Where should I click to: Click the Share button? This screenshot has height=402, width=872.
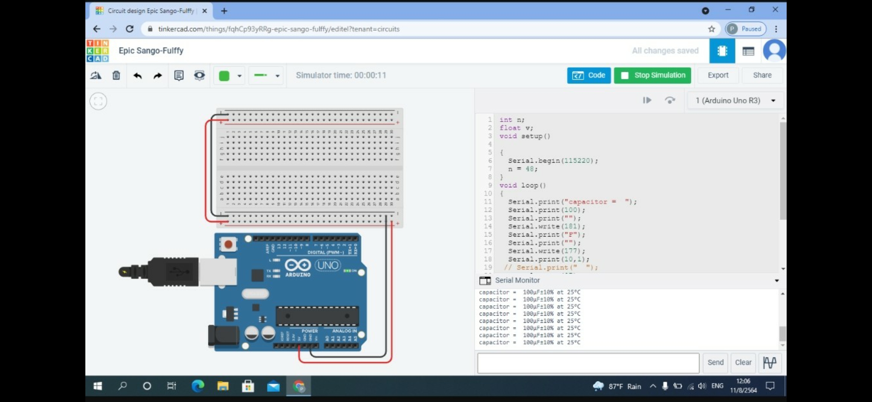coord(762,75)
